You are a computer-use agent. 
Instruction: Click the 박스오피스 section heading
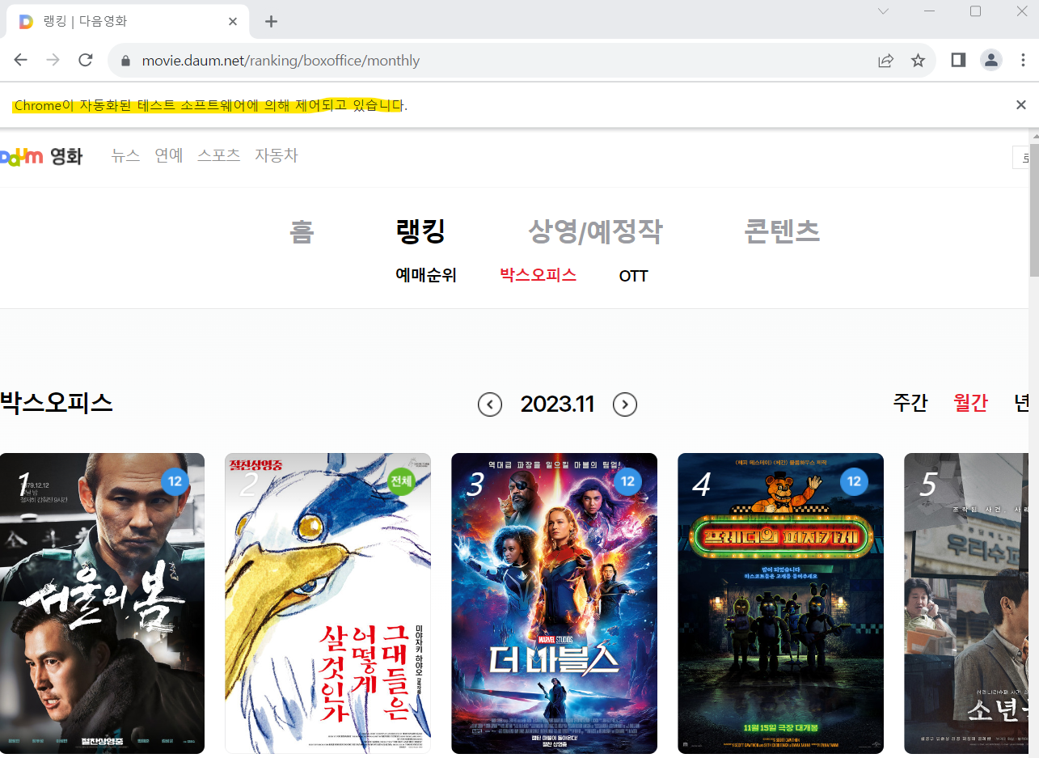click(56, 403)
